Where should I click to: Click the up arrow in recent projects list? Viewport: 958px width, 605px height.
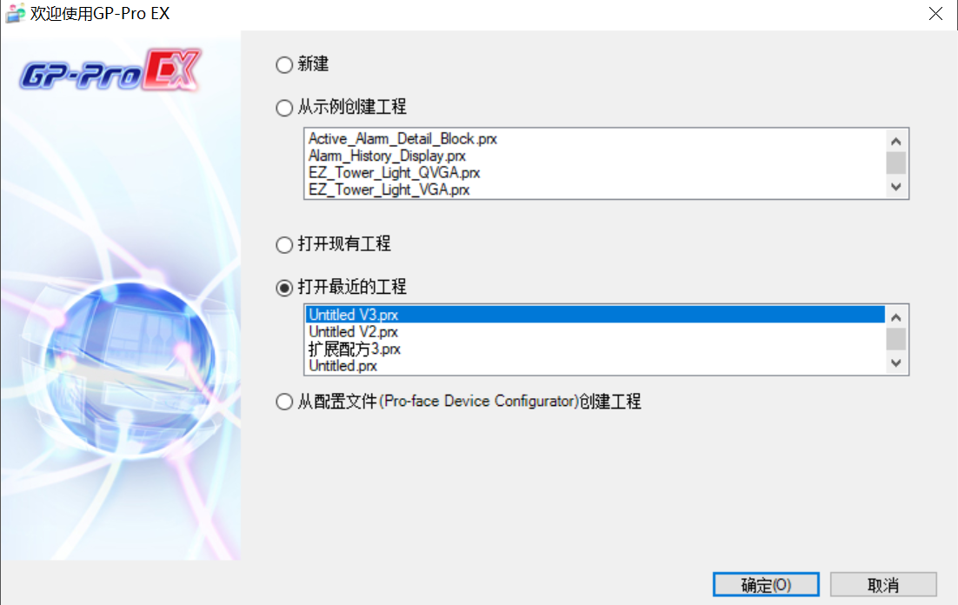(x=895, y=317)
